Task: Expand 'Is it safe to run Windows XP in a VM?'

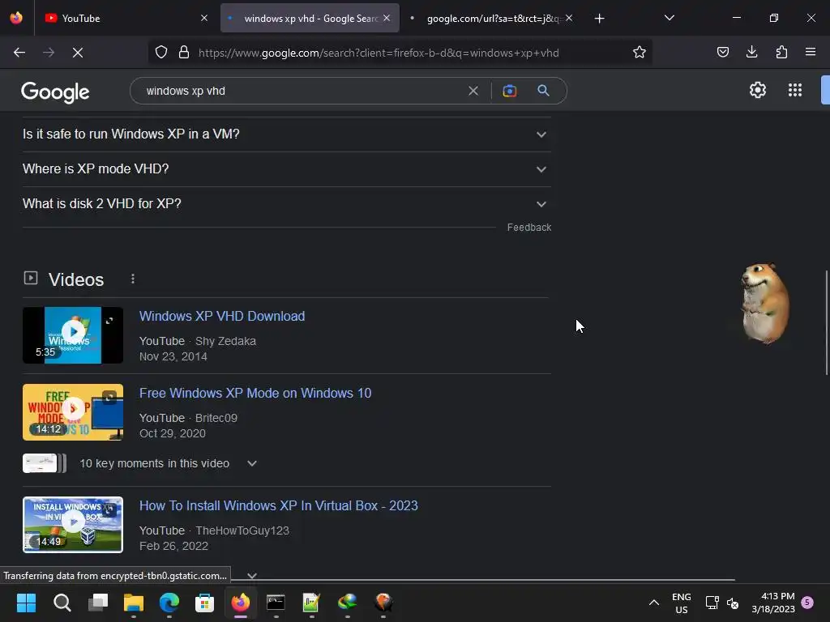Action: pos(286,134)
